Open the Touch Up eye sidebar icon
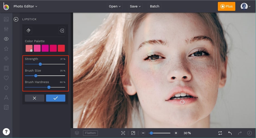Viewport: 256px width, 138px height. click(x=6, y=39)
